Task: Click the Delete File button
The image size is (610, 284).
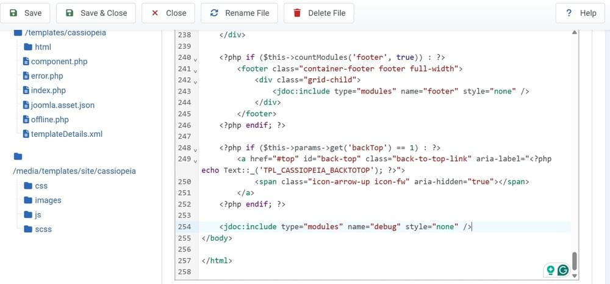Action: pos(318,13)
